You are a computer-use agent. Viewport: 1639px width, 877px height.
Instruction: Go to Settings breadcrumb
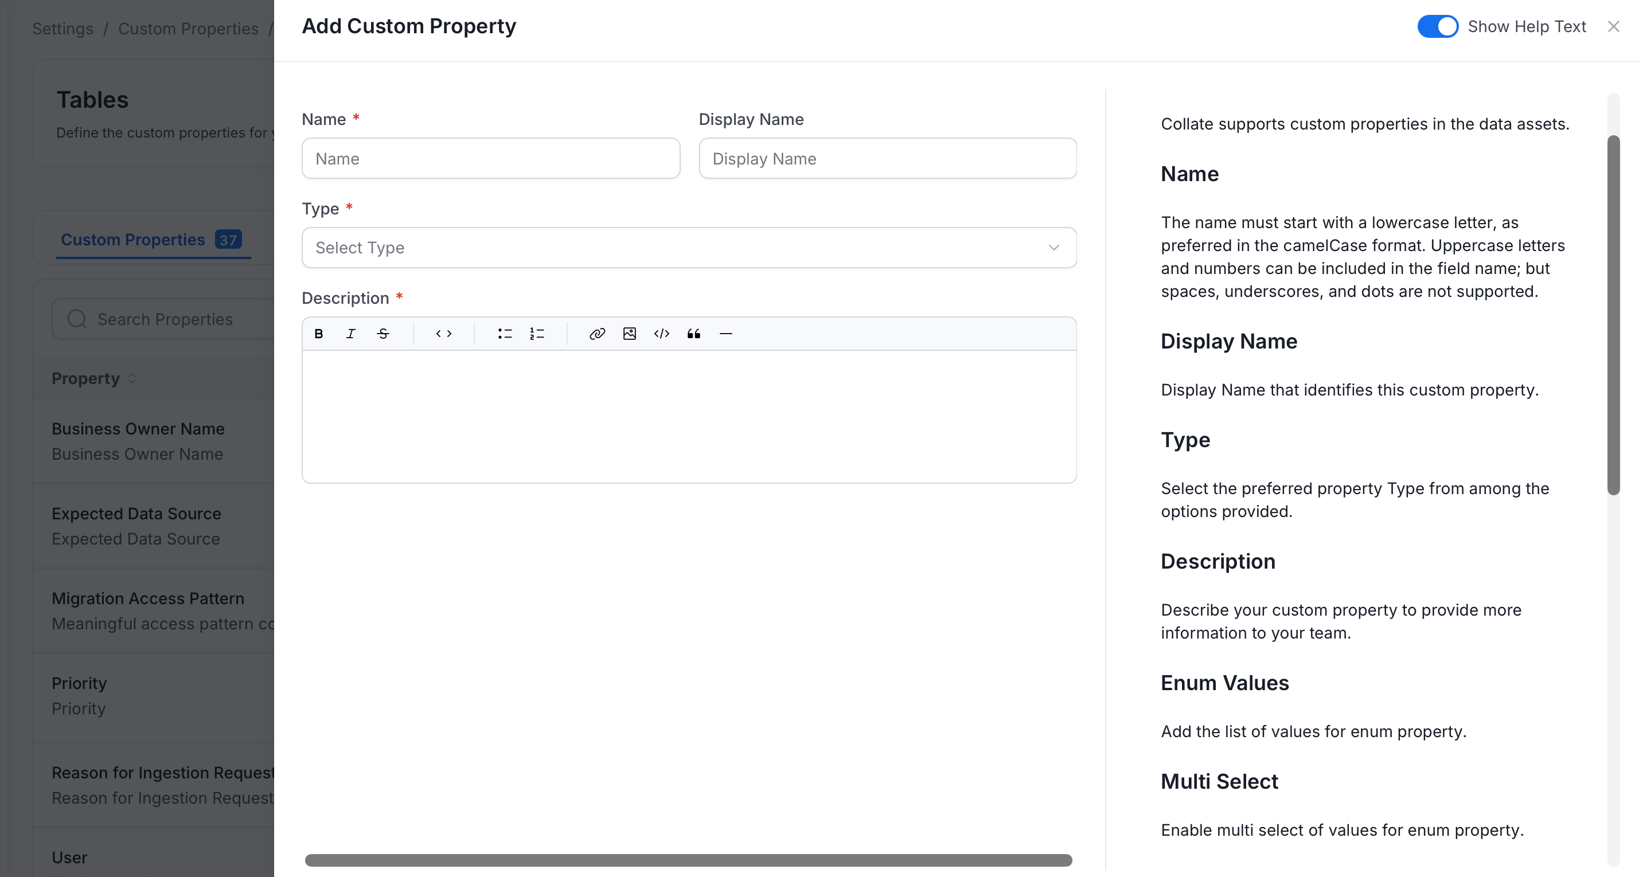(x=63, y=29)
